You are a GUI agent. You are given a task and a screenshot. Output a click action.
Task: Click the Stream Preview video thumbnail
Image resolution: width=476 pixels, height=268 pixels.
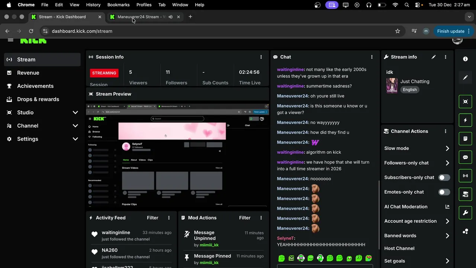point(177,155)
